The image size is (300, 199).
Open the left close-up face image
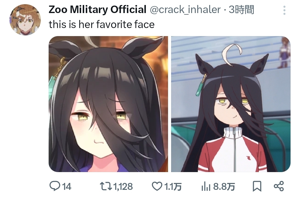[x=108, y=104]
